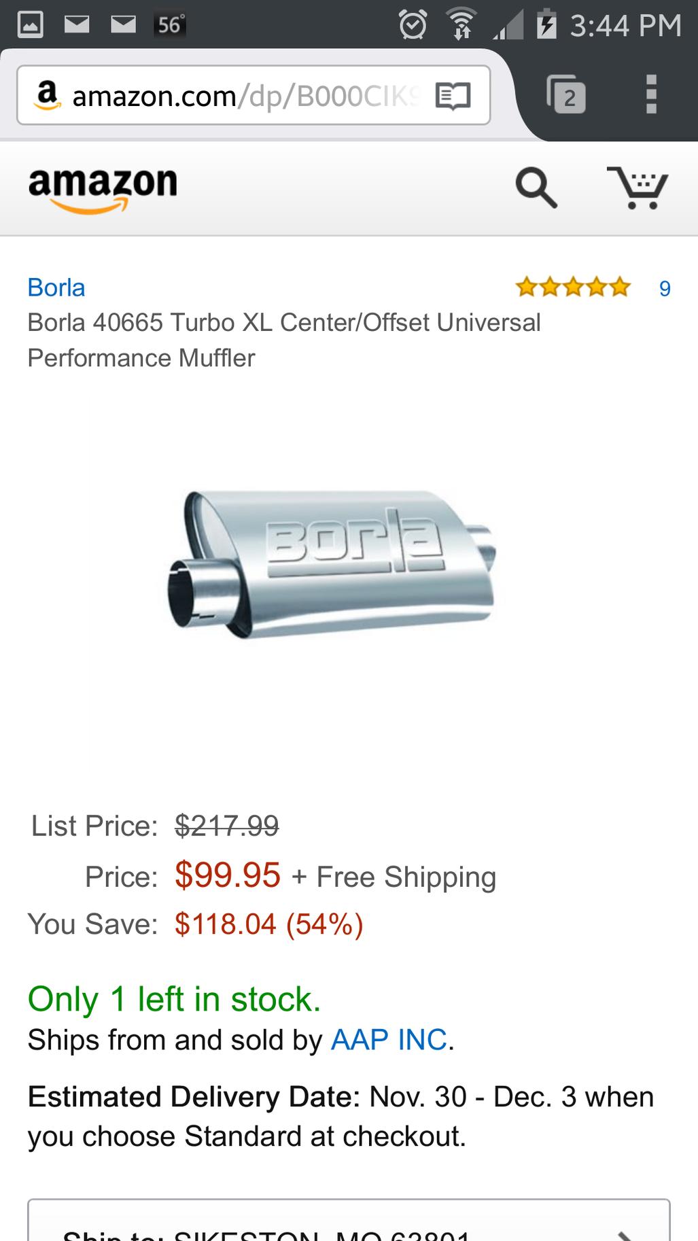View the five-star rating reviews
The width and height of the screenshot is (698, 1241).
click(x=573, y=287)
